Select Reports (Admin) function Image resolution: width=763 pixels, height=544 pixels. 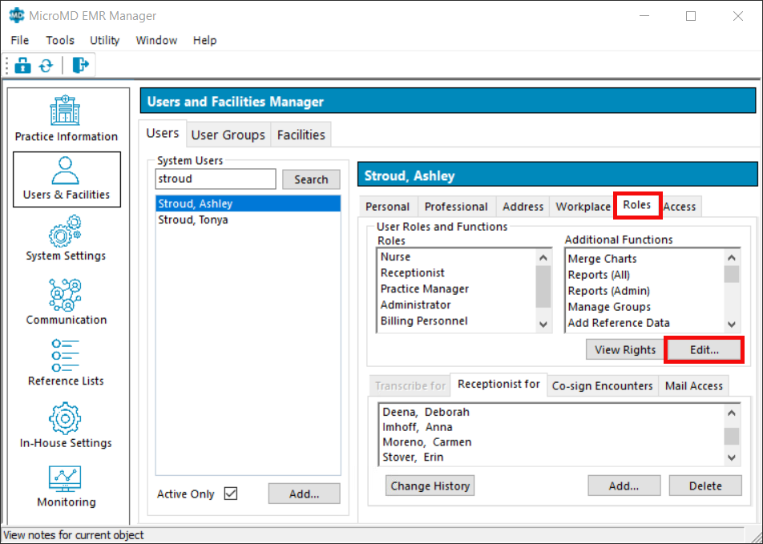coord(644,291)
